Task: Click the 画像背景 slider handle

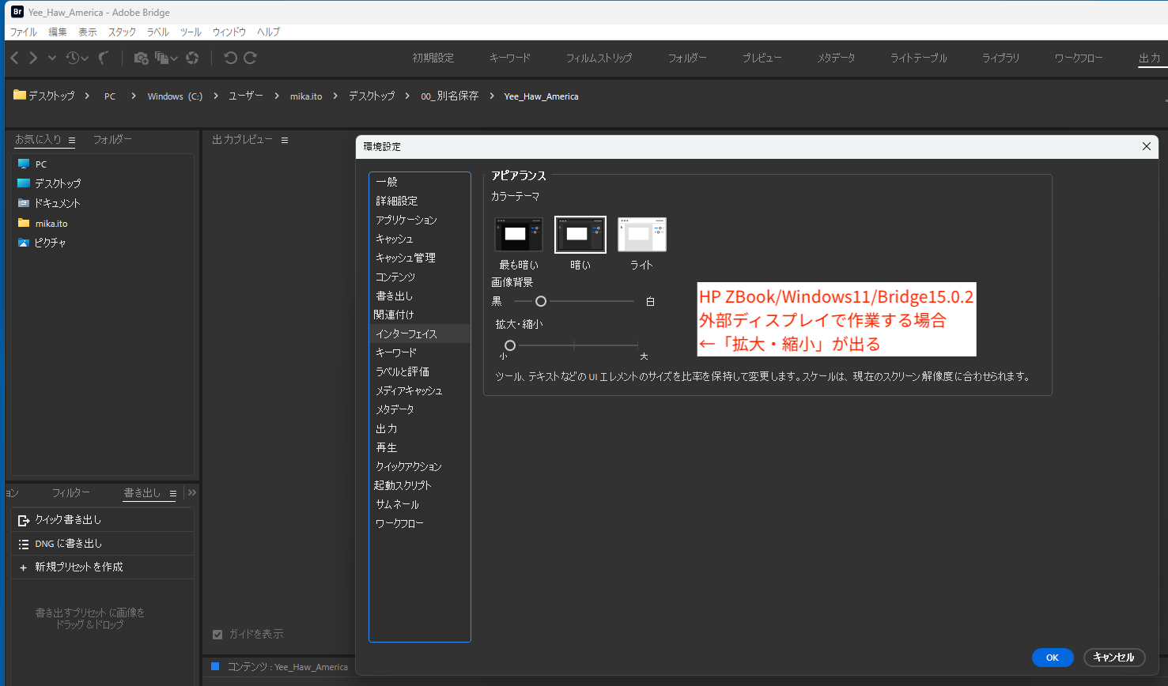Action: point(541,301)
